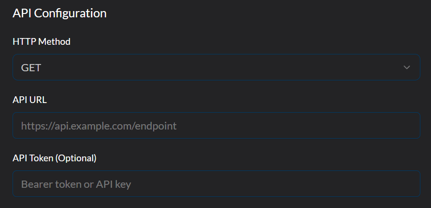Click the word "Configuration" in the title
This screenshot has height=208, width=431.
(75, 13)
